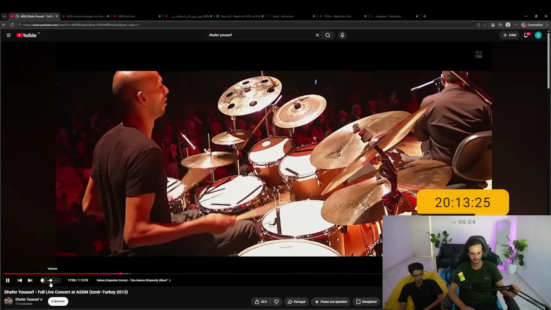Open the YouTube guide hamburger menu
The image size is (551, 310).
(9, 35)
